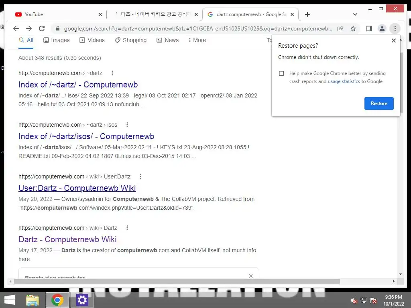Open the usage statistics link
Screen dimensions: 411x308
point(344,81)
